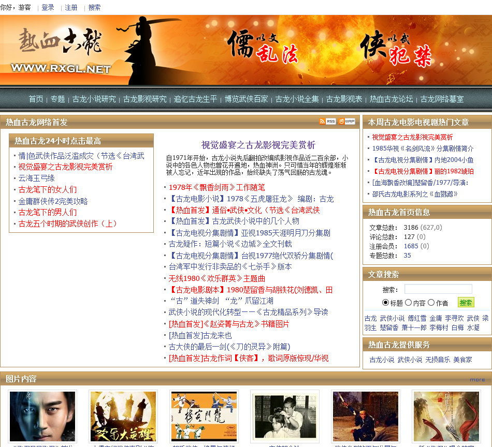
Task: Open the swordsman film still thumbnail
Action: tap(366, 416)
